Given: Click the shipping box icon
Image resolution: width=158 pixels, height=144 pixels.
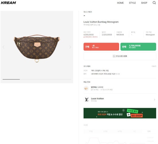Looking at the screenshot, I should 86,88.
